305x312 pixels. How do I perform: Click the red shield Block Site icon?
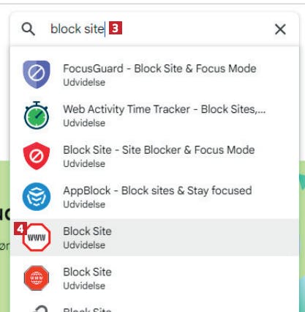[37, 156]
